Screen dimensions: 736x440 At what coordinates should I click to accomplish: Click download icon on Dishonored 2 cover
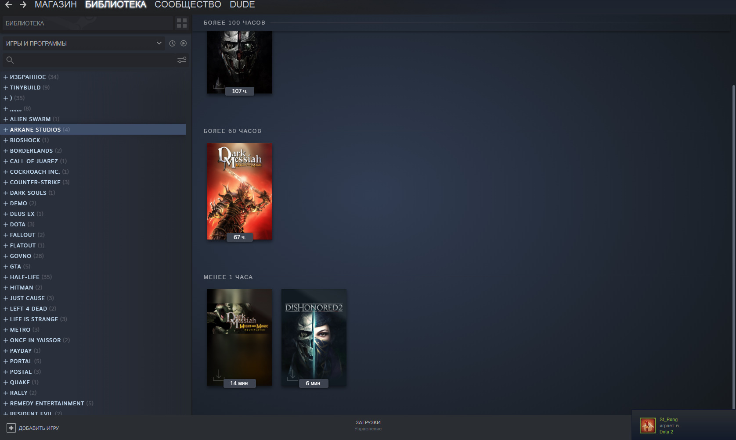pos(292,375)
